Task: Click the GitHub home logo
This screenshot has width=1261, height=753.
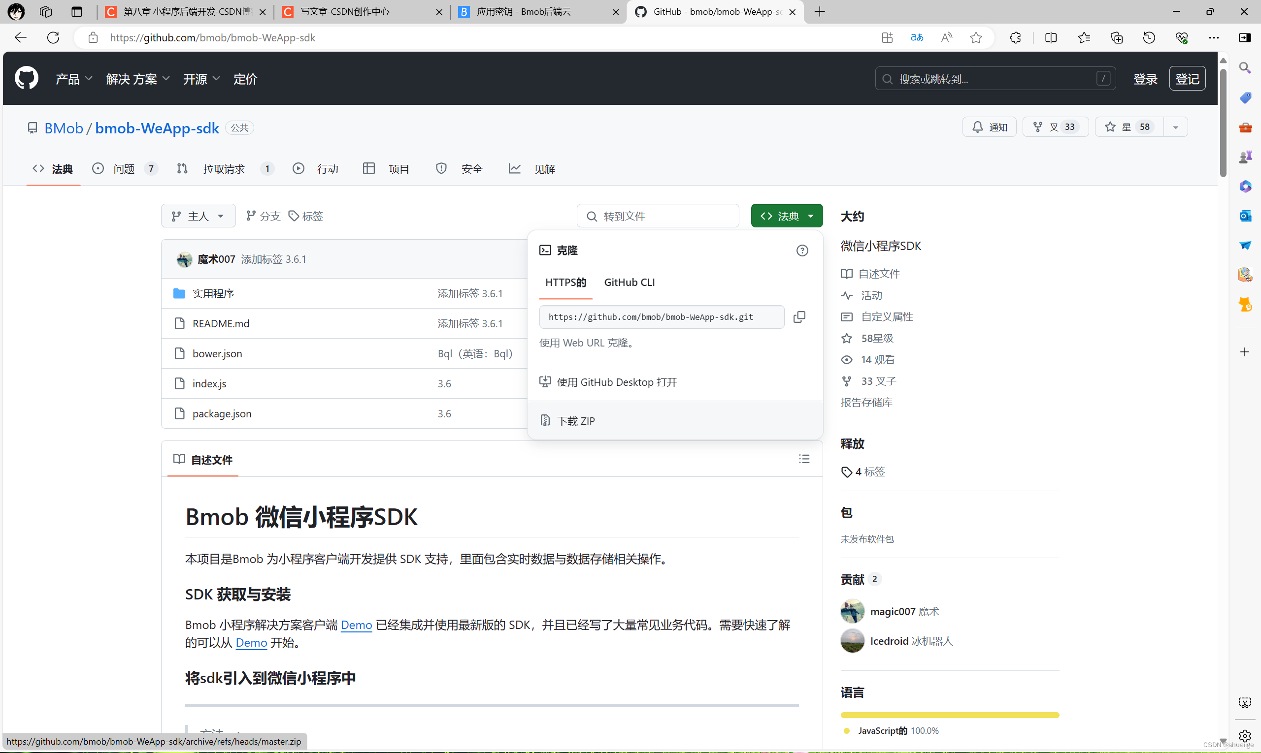Action: point(26,78)
